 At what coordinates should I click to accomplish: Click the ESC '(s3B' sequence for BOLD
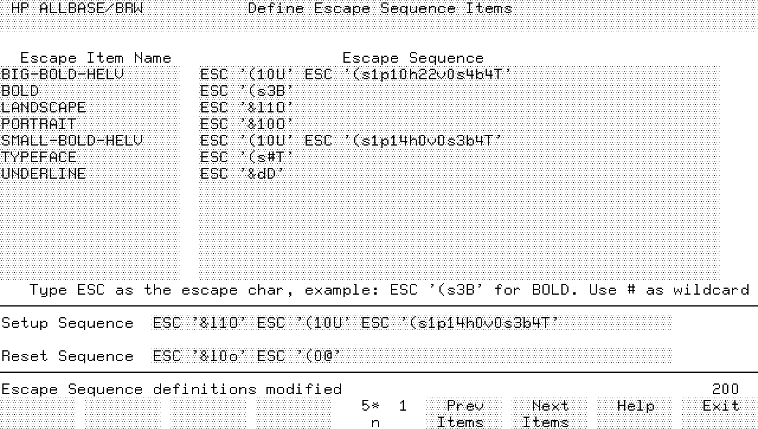247,91
